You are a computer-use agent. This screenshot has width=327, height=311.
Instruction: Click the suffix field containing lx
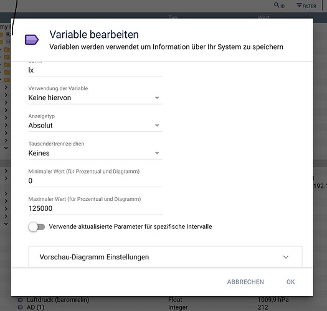click(x=95, y=70)
